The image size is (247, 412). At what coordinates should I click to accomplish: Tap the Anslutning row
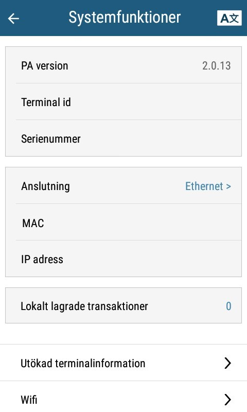[123, 186]
